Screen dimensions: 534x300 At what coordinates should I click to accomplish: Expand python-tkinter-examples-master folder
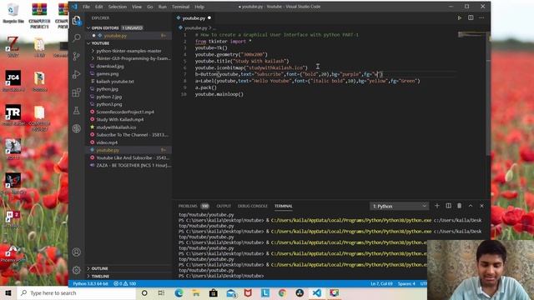coord(128,51)
